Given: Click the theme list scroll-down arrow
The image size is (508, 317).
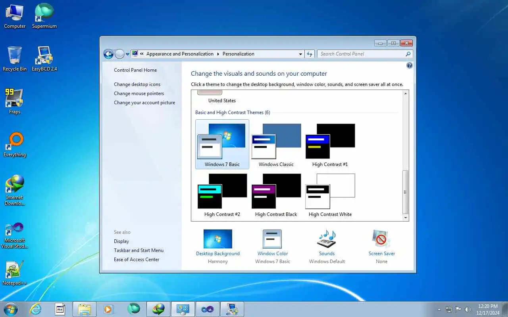Looking at the screenshot, I should [405, 218].
